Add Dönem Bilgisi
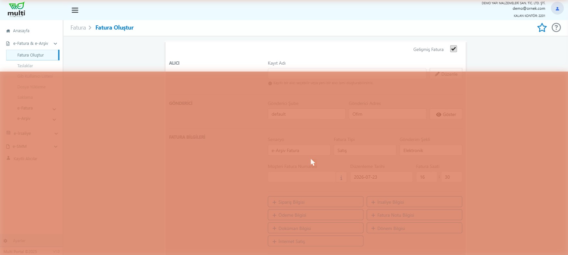Image resolution: width=568 pixels, height=255 pixels. (x=414, y=228)
